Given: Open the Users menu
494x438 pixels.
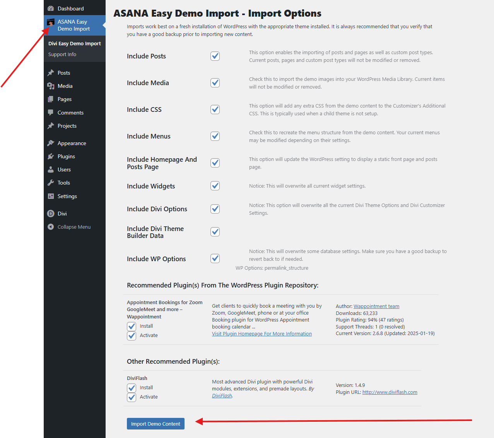Looking at the screenshot, I should pos(75,169).
